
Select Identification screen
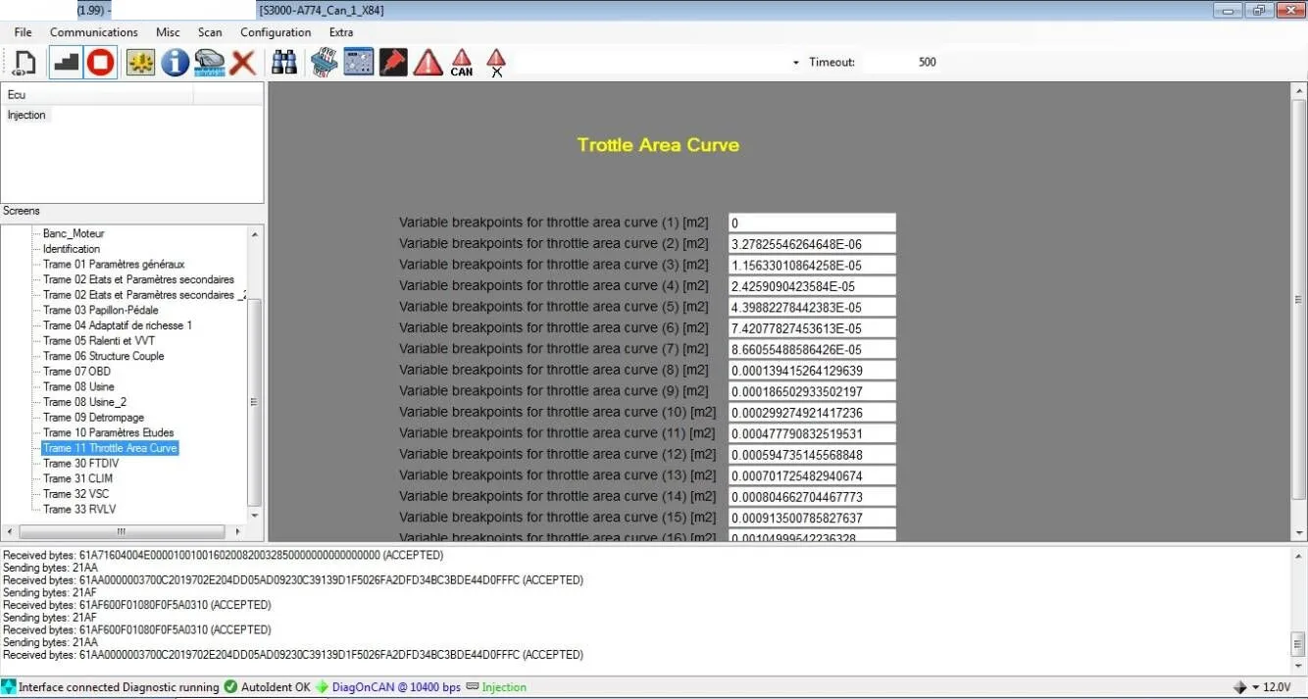[x=72, y=249]
